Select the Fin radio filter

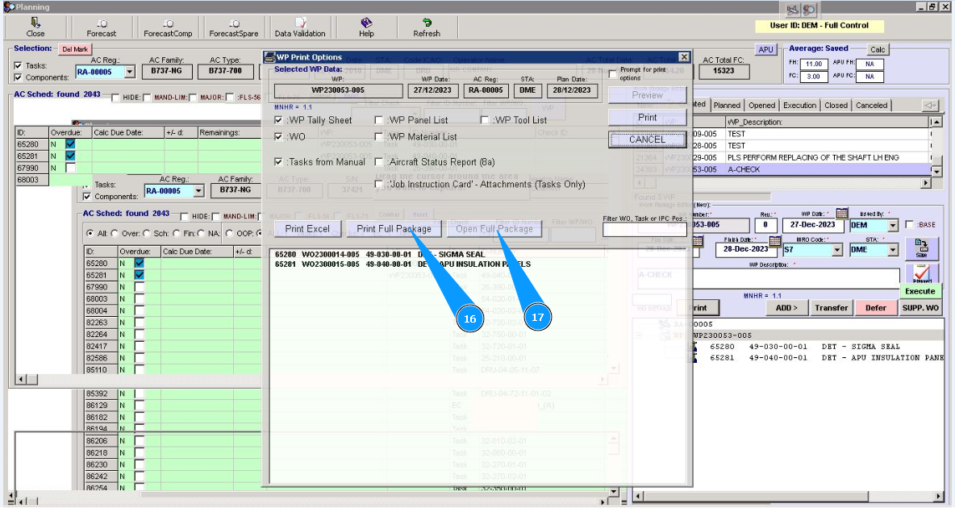point(175,233)
